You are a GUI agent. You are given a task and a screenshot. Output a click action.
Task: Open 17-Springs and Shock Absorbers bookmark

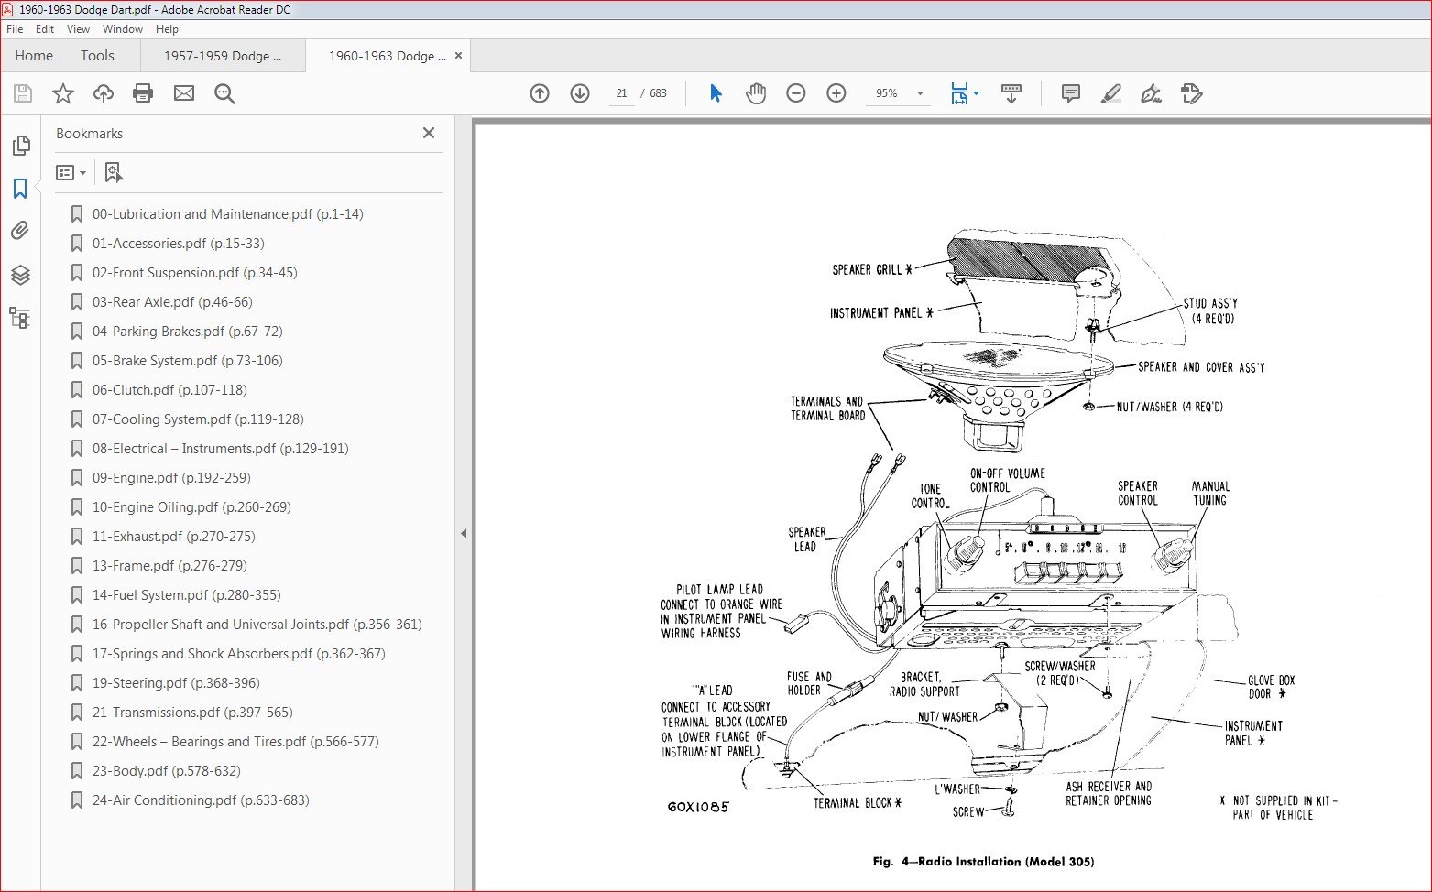(238, 654)
